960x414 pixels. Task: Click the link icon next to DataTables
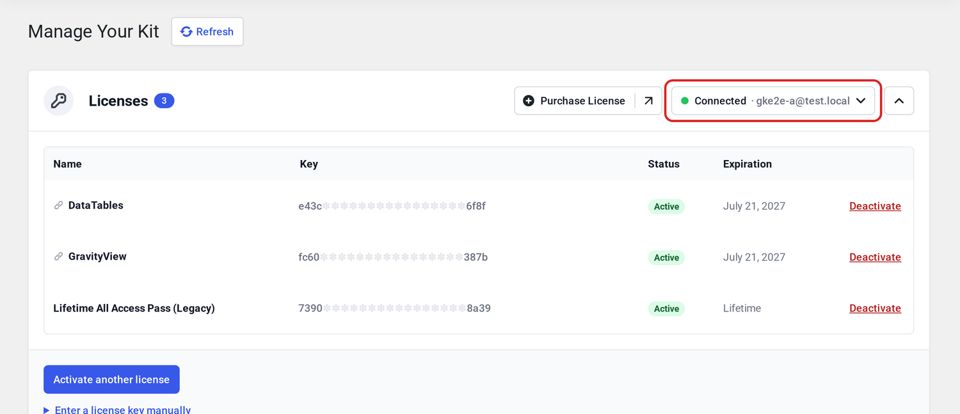click(x=58, y=205)
